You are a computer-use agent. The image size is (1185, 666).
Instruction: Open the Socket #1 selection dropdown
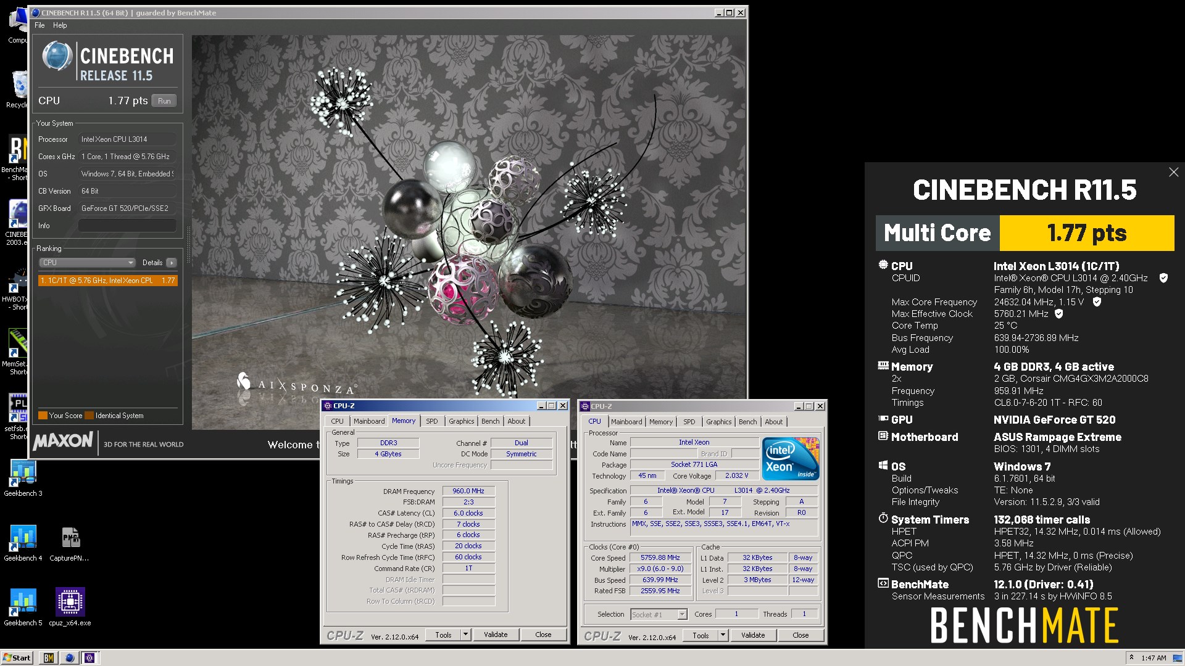click(659, 614)
